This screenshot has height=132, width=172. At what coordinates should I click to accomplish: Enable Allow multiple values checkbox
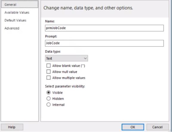pos(48,78)
